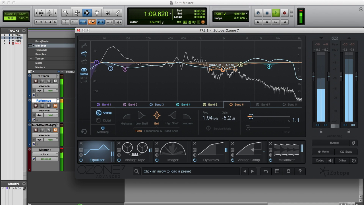Open 2 Track waveform view dropdown

click(x=45, y=86)
